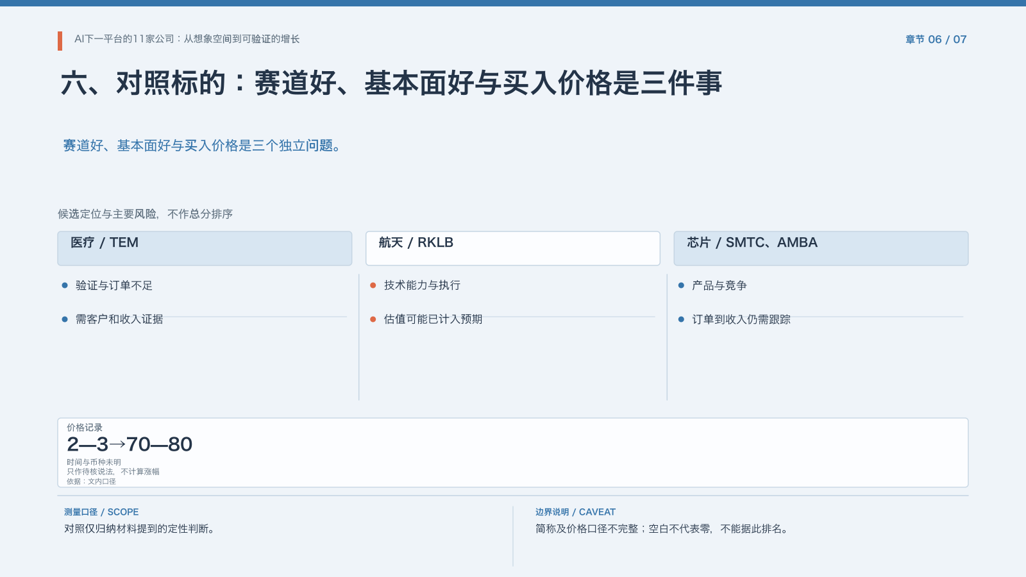1026x577 pixels.
Task: Click the chapter indicator '章节 06 / 07'
Action: point(936,40)
